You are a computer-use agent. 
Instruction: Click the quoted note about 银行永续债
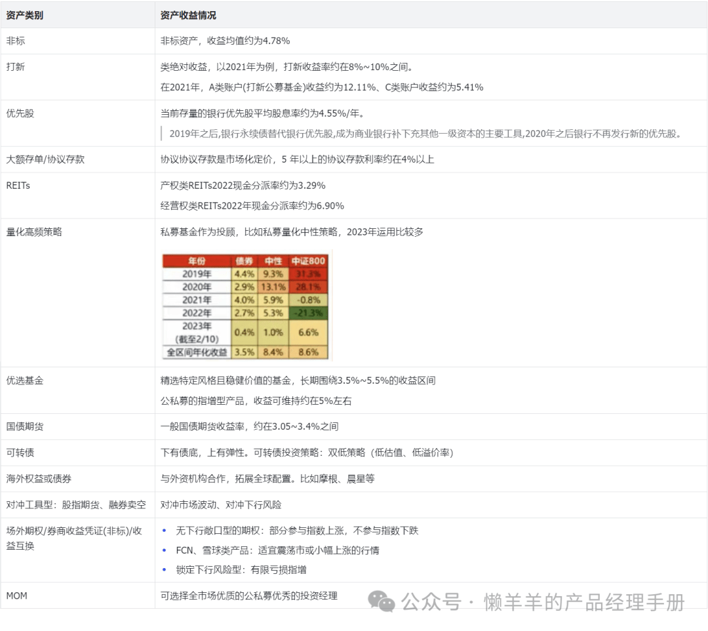click(425, 134)
